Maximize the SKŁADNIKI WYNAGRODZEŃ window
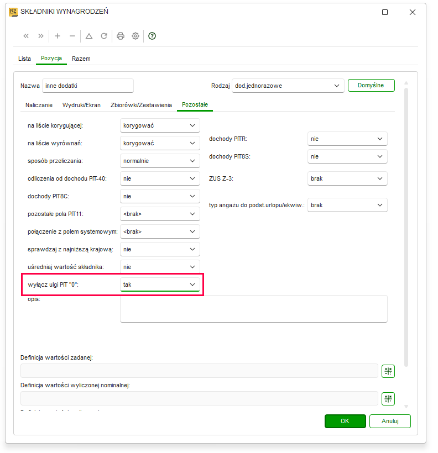The height and width of the screenshot is (453, 438). (x=385, y=12)
